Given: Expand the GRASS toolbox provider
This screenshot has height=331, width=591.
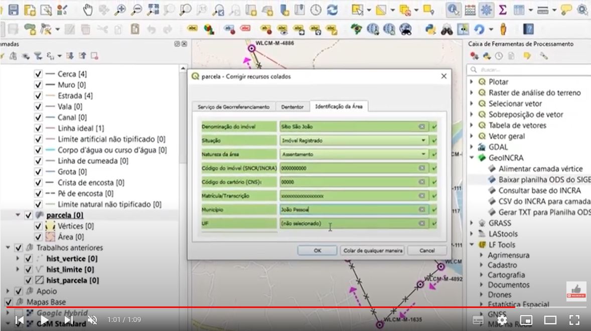Looking at the screenshot, I should pyautogui.click(x=472, y=223).
